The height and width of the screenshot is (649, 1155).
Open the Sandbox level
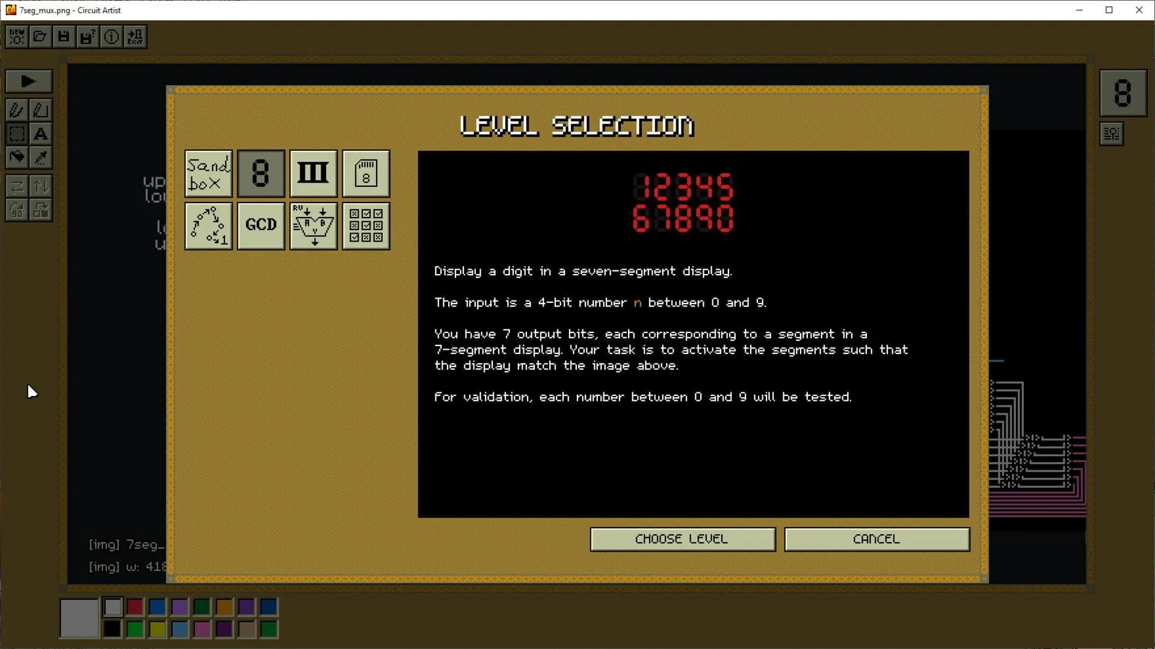click(x=208, y=174)
